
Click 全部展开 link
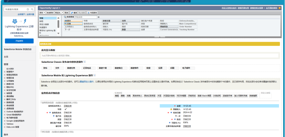tap(21, 14)
